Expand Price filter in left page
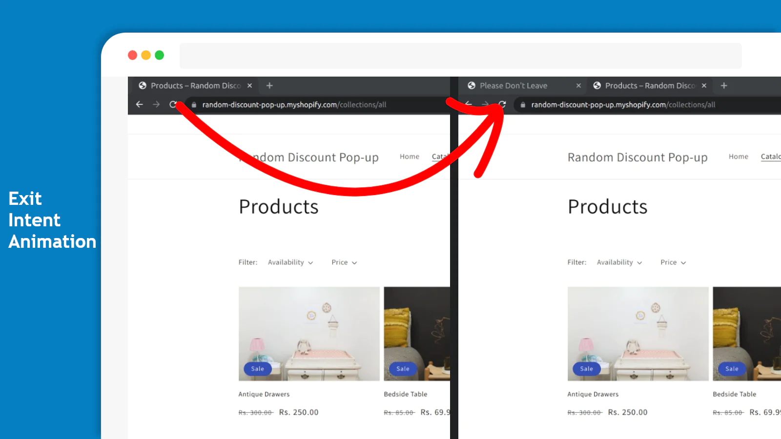Viewport: 781px width, 439px height. pyautogui.click(x=344, y=262)
